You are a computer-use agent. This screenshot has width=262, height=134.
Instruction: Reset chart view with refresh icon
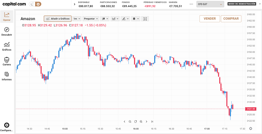pos(135,122)
